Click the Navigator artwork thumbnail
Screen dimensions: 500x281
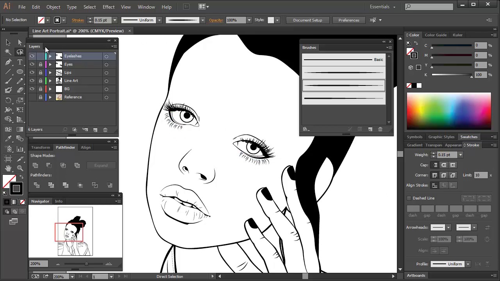[x=75, y=232]
